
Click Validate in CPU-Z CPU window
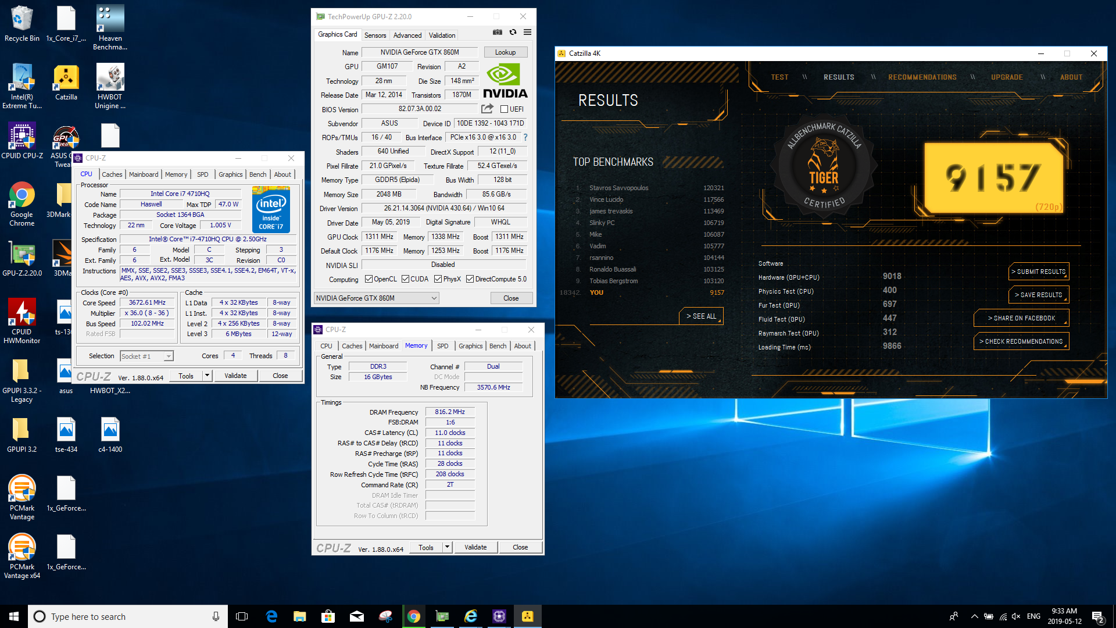point(235,376)
